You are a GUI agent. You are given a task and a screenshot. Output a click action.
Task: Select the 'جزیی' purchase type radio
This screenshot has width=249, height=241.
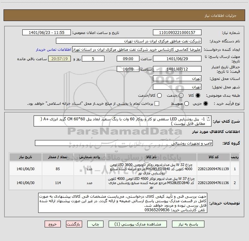[205, 104]
